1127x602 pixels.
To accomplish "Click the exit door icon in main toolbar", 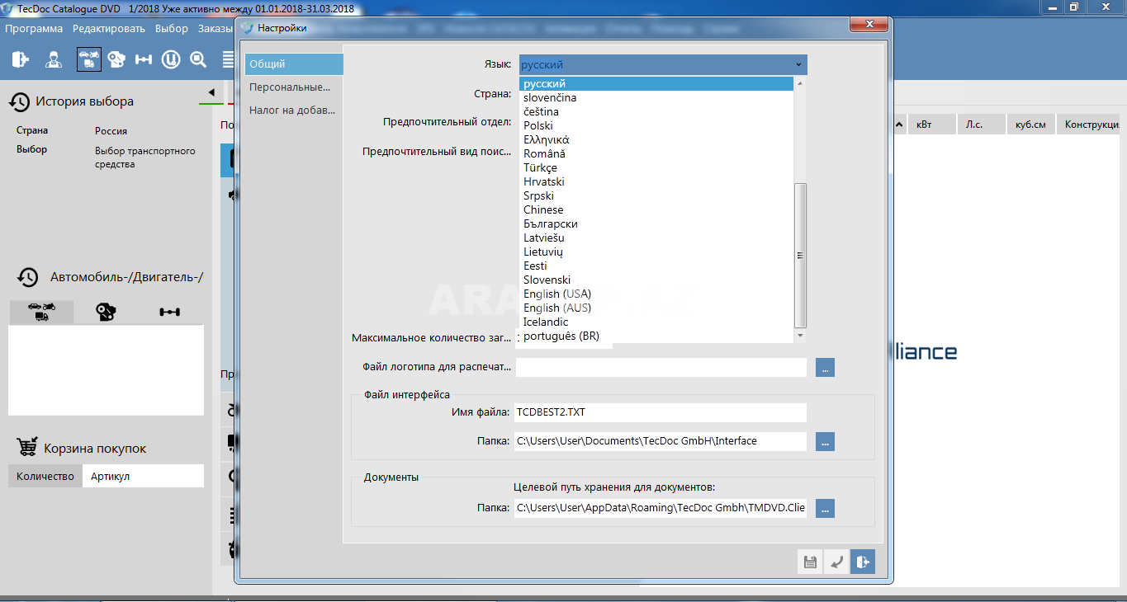I will click(21, 59).
